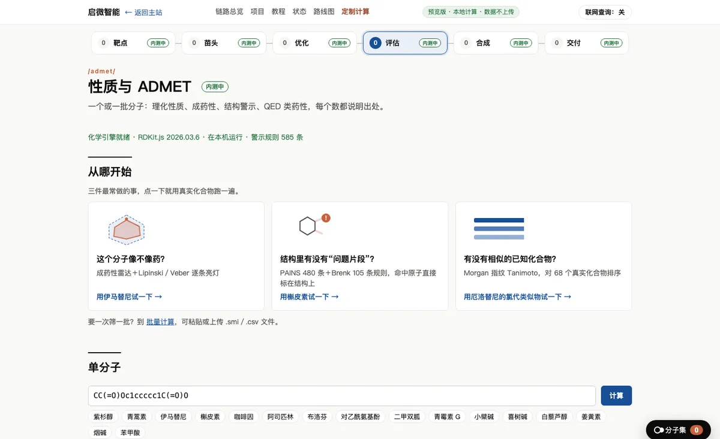Switch to the 合成 step tab
The height and width of the screenshot is (439, 720).
(496, 43)
